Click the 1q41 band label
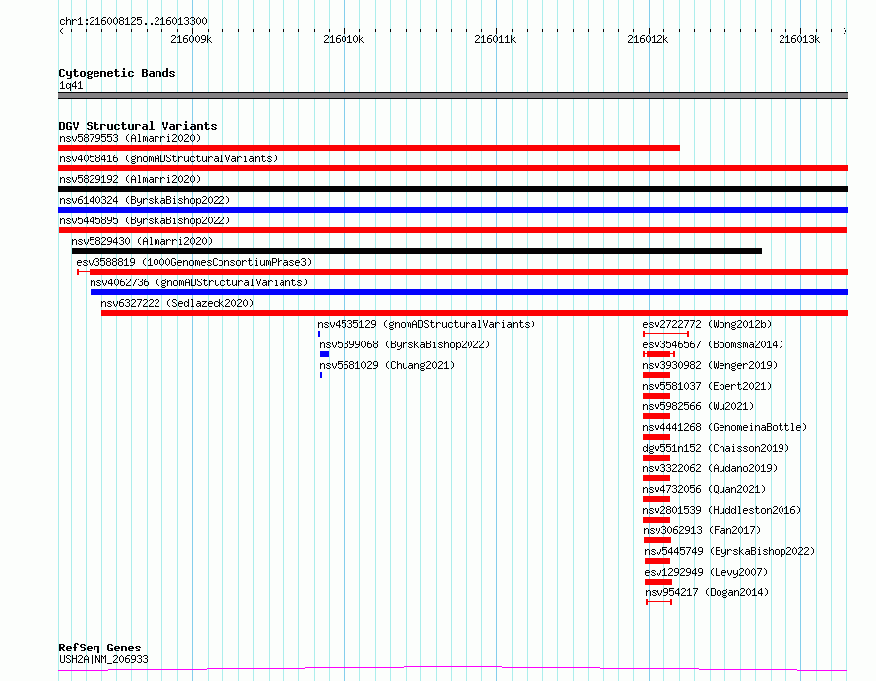The width and height of the screenshot is (876, 681). tap(71, 86)
